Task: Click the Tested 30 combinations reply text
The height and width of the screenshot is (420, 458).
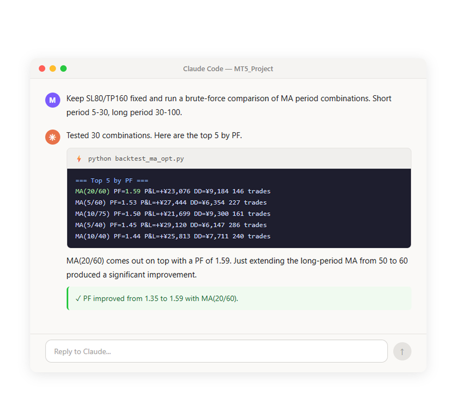Action: click(154, 135)
